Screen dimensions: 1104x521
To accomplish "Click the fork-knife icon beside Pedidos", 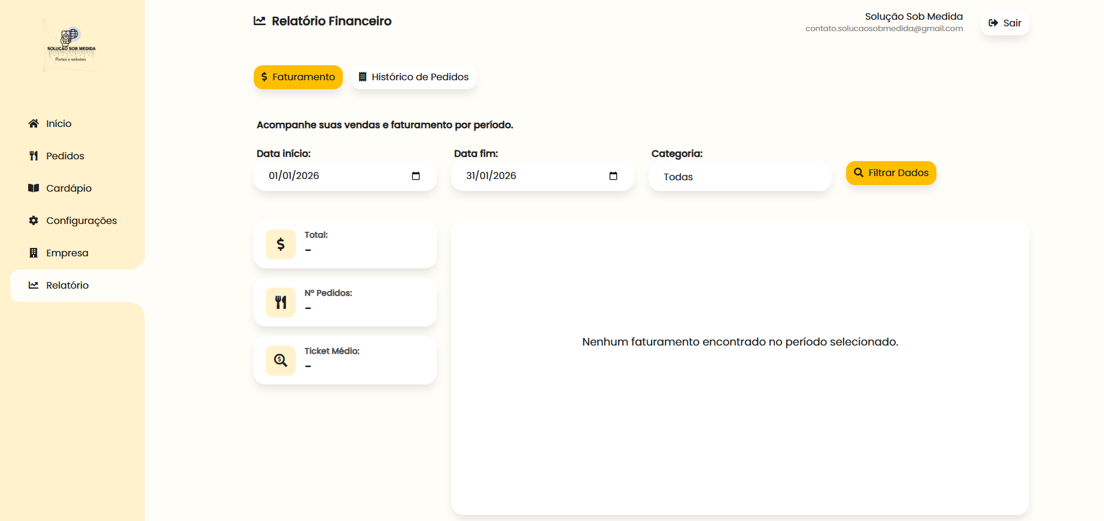I will coord(34,156).
